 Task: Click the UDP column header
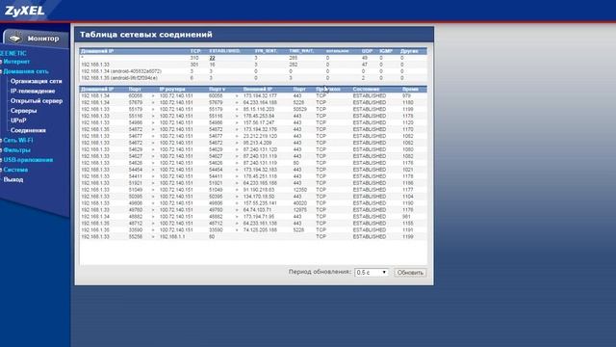[367, 51]
